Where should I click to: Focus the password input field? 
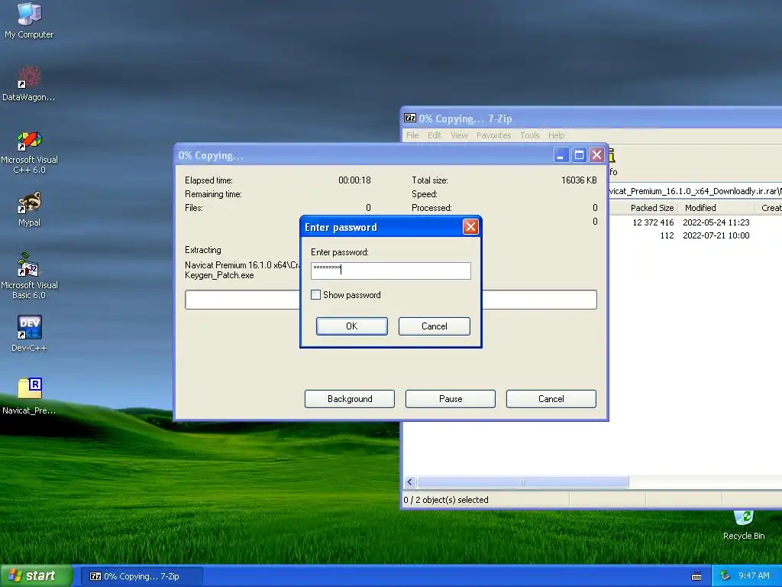(x=390, y=271)
